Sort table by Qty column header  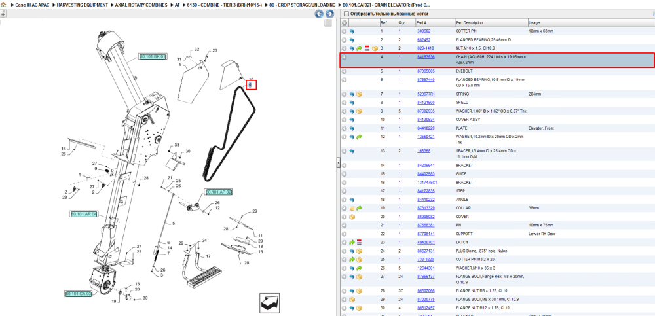coord(402,22)
